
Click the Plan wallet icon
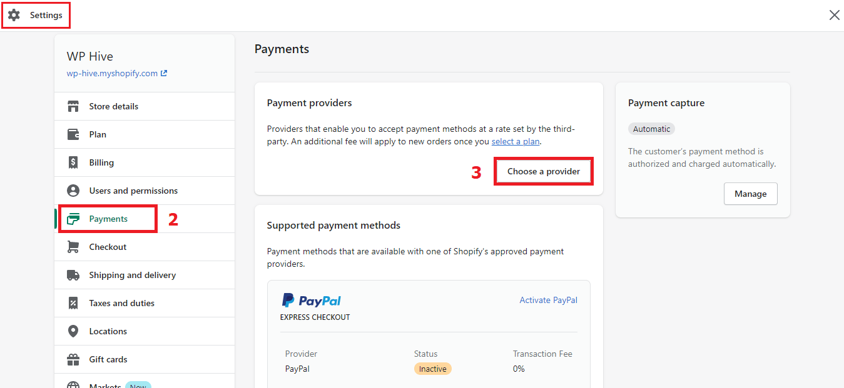coord(73,134)
